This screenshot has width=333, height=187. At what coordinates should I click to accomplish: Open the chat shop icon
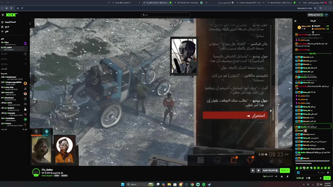pyautogui.click(x=309, y=178)
